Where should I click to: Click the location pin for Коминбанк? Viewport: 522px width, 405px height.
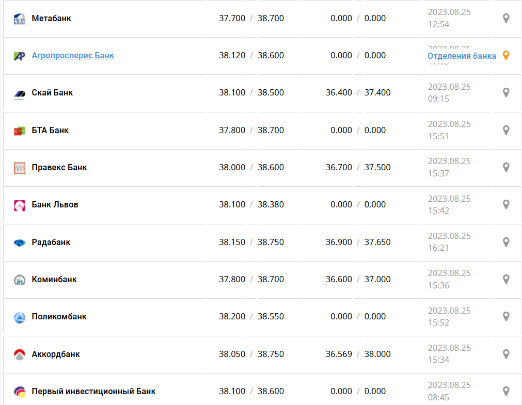[506, 280]
